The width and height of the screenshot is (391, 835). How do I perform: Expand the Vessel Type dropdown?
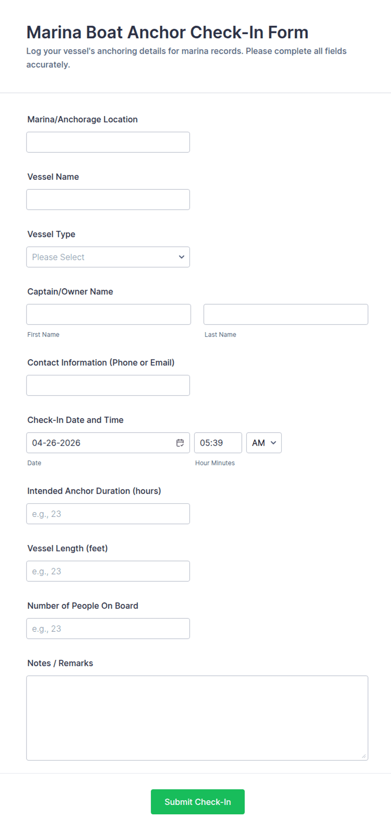108,257
